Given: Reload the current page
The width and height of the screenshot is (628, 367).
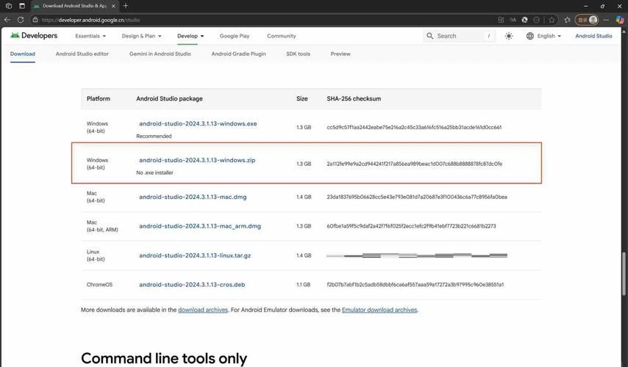Looking at the screenshot, I should coord(21,20).
